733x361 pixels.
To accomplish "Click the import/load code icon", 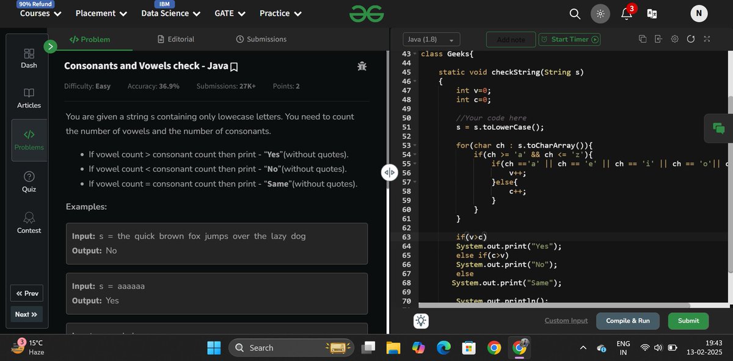I will (658, 39).
